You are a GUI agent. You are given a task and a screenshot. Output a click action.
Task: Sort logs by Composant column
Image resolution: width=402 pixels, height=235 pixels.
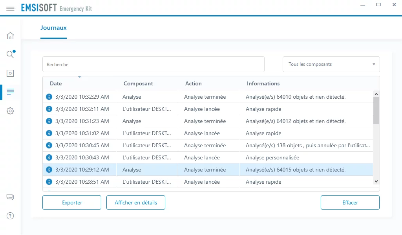point(138,83)
